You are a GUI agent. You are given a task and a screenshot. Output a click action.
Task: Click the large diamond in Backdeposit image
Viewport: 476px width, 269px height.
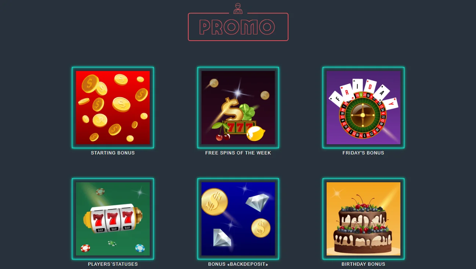coord(258,202)
